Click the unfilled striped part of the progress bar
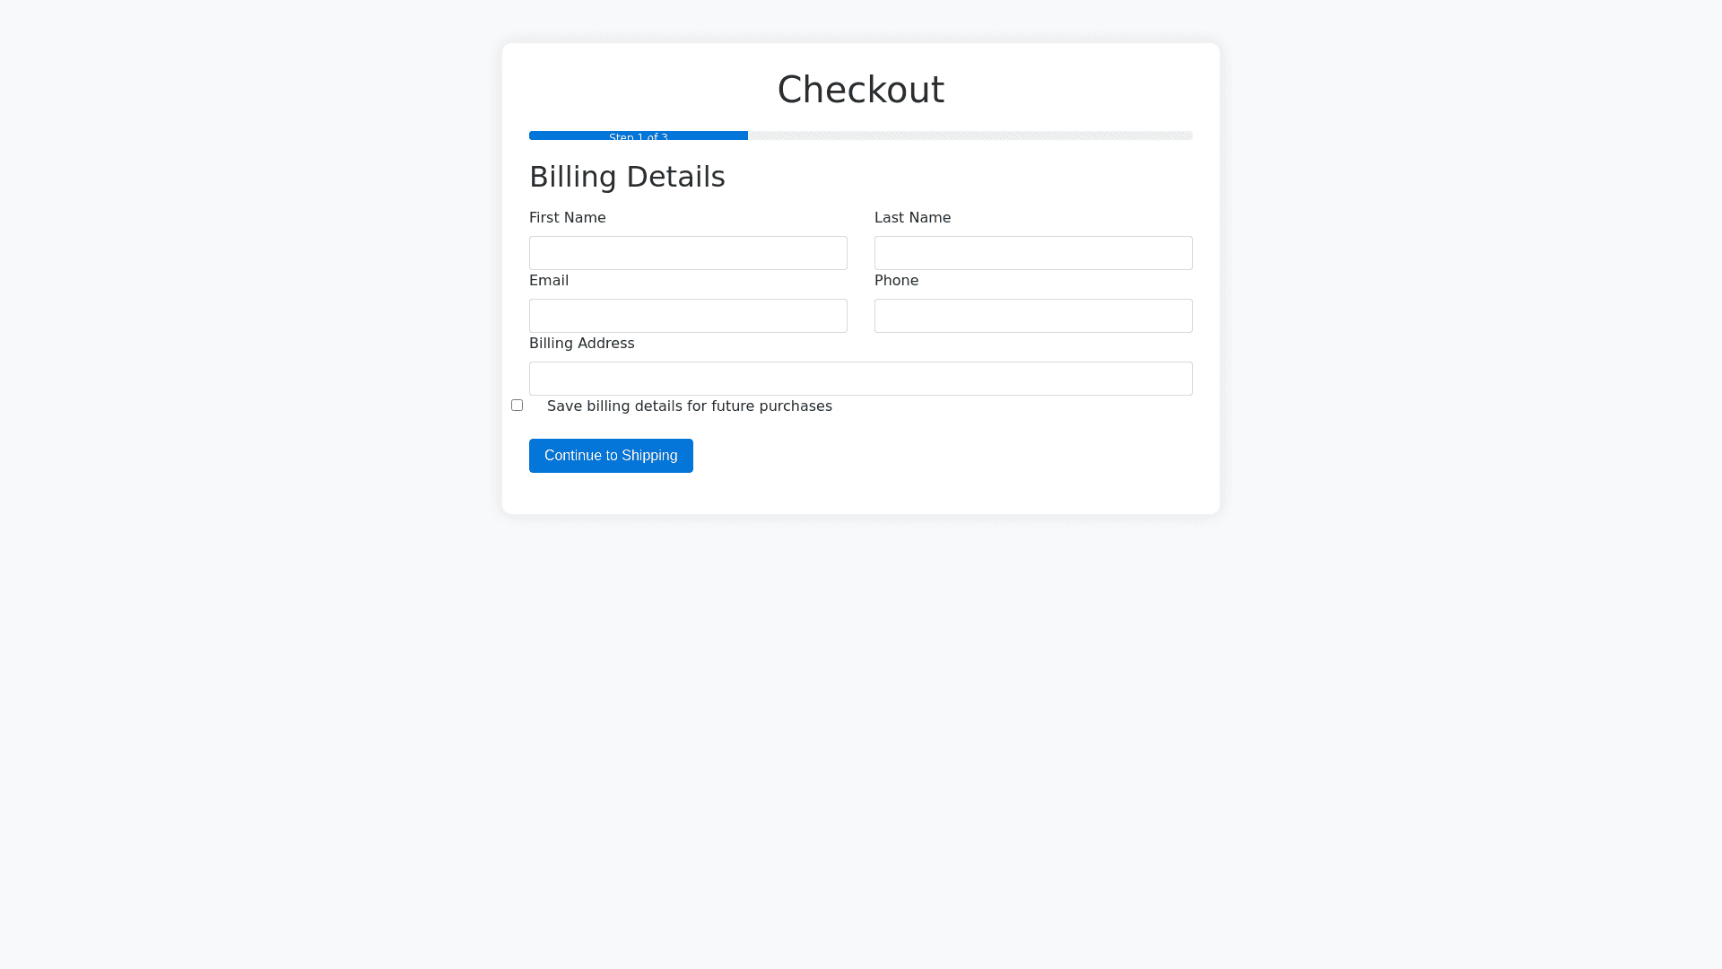 click(969, 135)
